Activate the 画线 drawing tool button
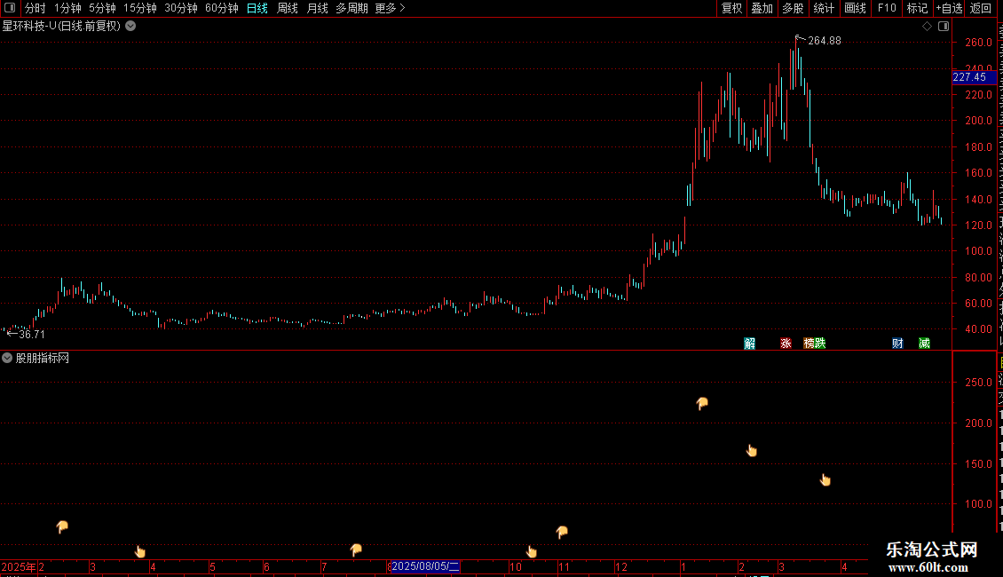Image resolution: width=1003 pixels, height=577 pixels. coord(855,8)
